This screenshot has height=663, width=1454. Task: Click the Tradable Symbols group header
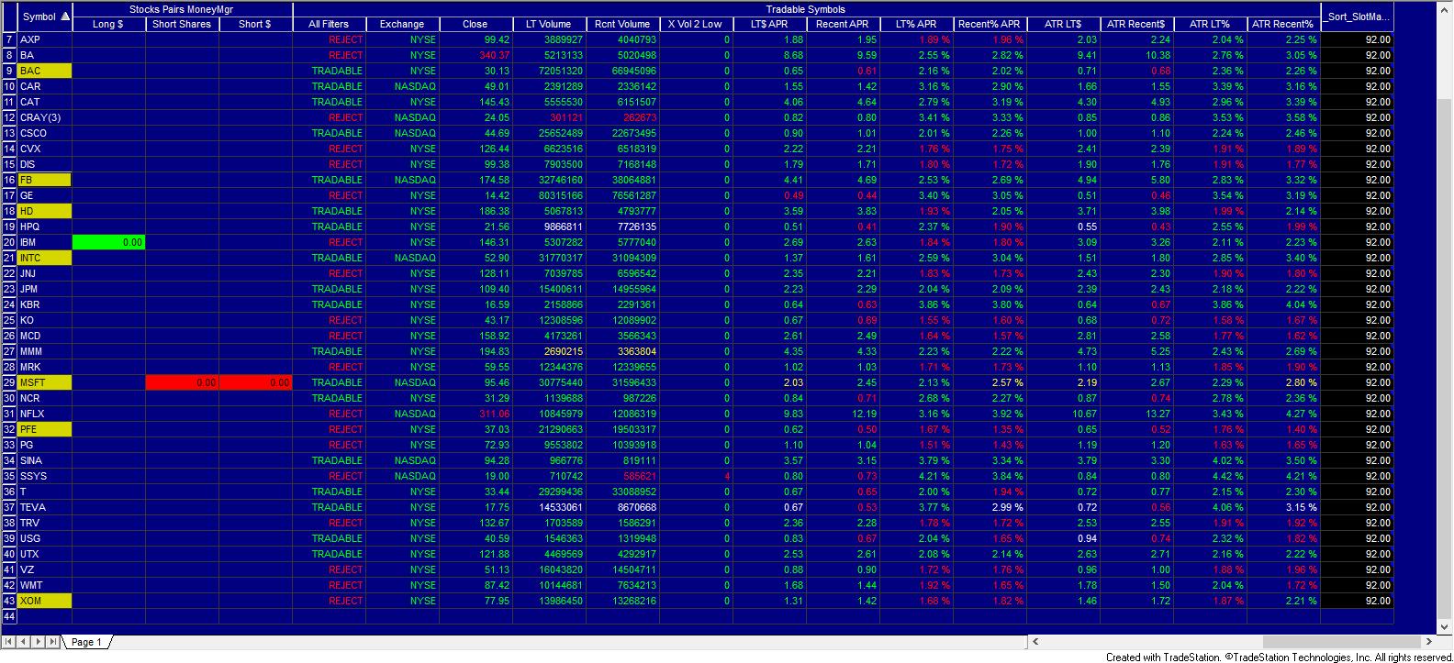click(806, 9)
